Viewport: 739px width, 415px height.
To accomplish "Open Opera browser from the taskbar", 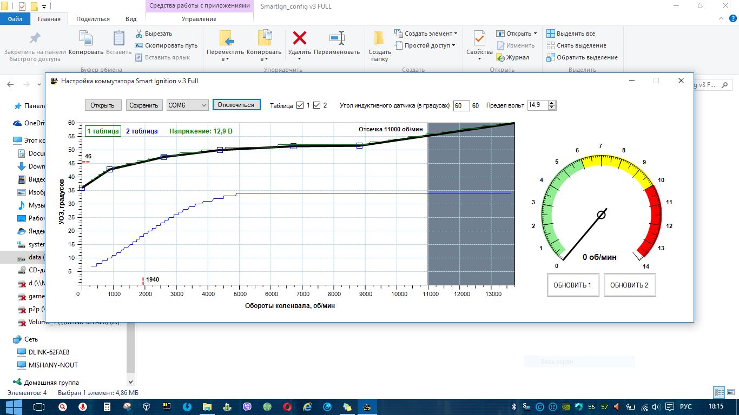I will point(287,407).
